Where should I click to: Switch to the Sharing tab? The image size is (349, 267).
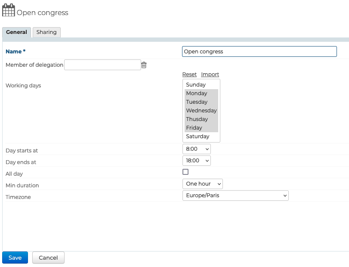click(46, 32)
